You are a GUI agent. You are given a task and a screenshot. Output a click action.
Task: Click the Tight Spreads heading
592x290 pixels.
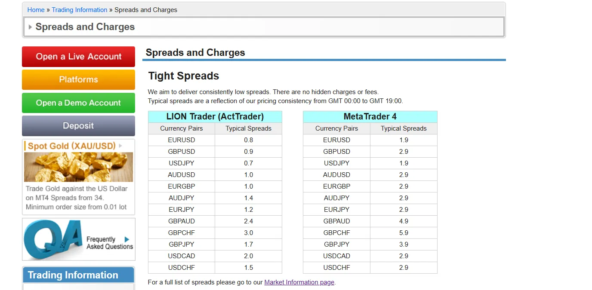coord(184,76)
